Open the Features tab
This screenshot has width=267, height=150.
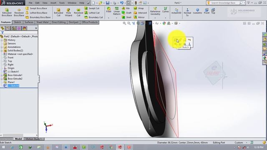pos(6,22)
